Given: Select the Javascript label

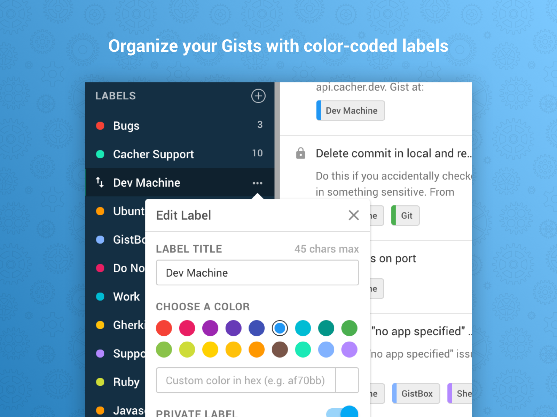Looking at the screenshot, I should (116, 410).
